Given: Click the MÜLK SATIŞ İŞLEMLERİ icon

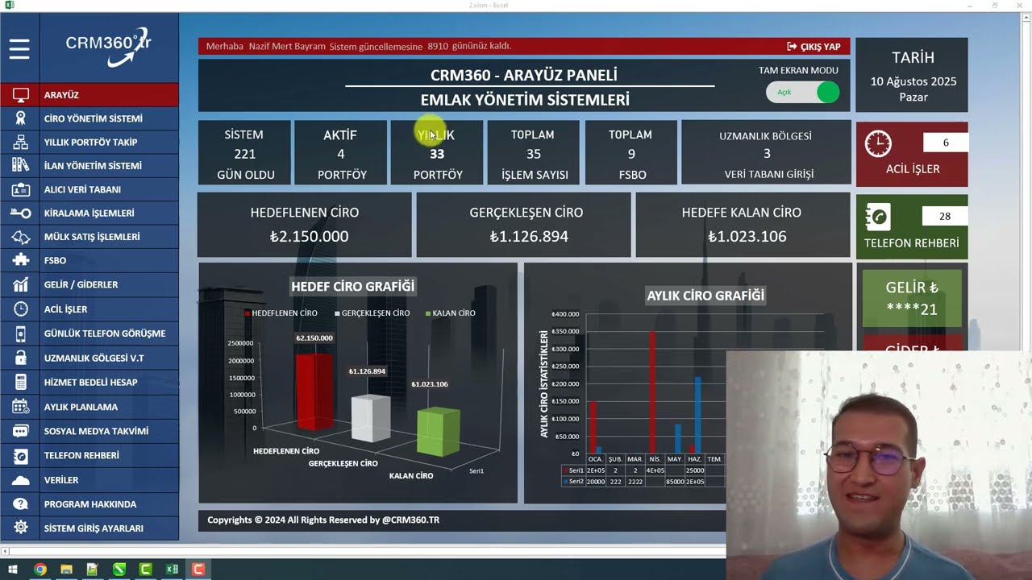Looking at the screenshot, I should click(21, 237).
